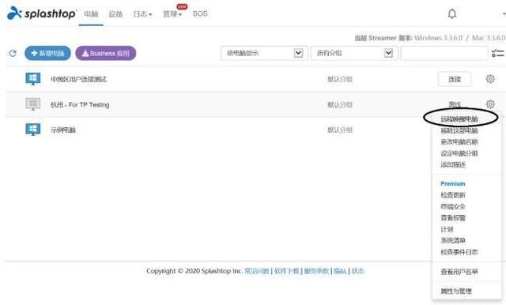Click the Business 应用 download button
The height and width of the screenshot is (305, 506).
tap(106, 53)
